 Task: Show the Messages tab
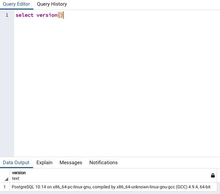(71, 162)
